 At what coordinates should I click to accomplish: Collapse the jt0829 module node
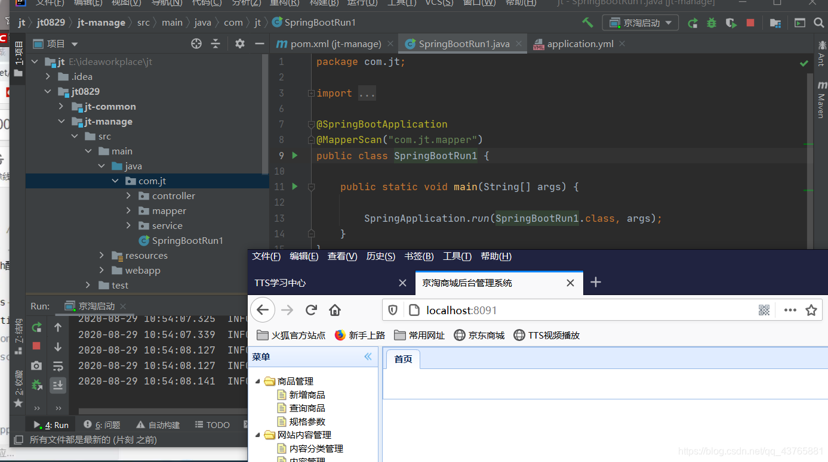[x=48, y=91]
